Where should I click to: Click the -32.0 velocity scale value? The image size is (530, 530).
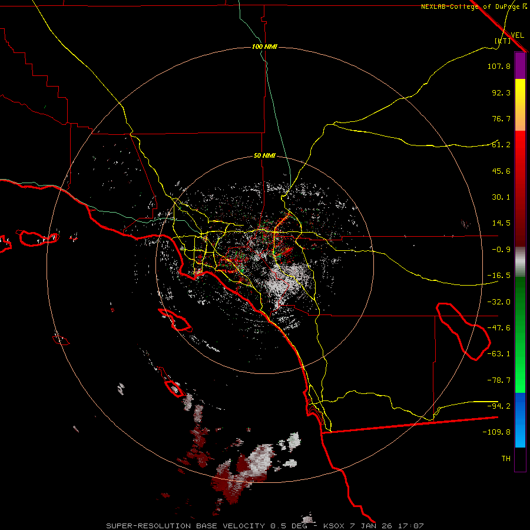point(499,302)
